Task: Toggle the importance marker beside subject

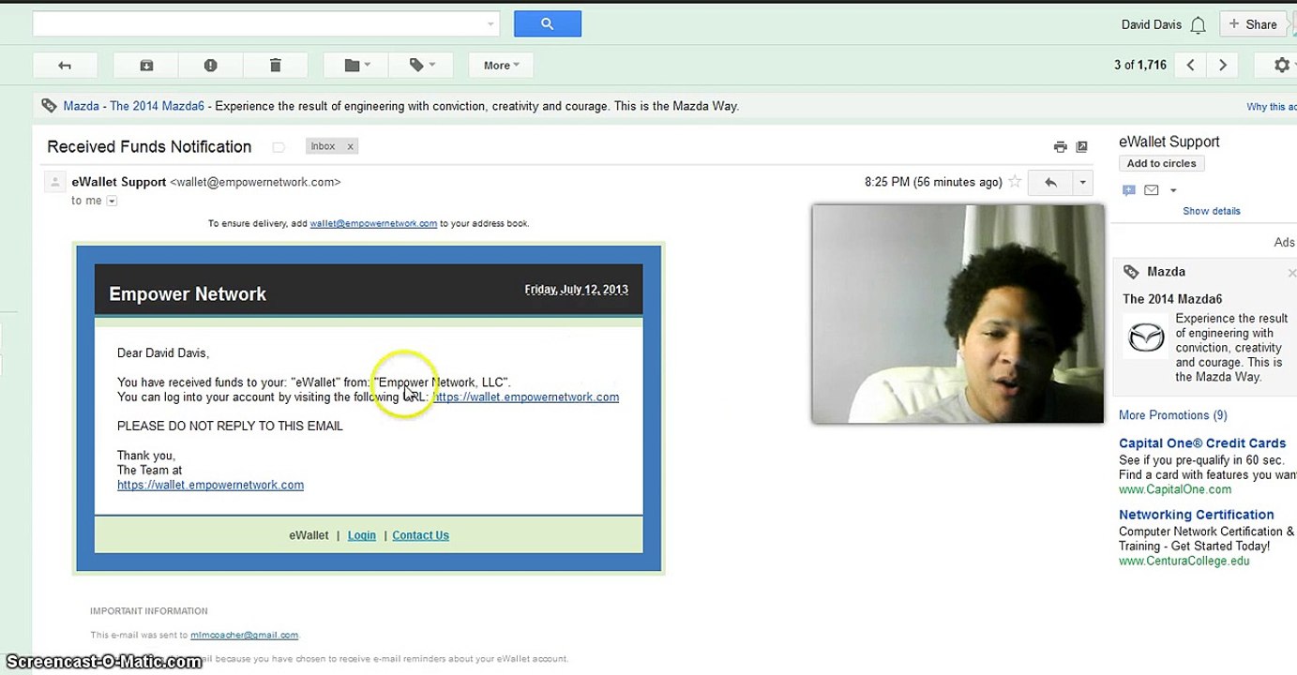Action: pos(279,147)
